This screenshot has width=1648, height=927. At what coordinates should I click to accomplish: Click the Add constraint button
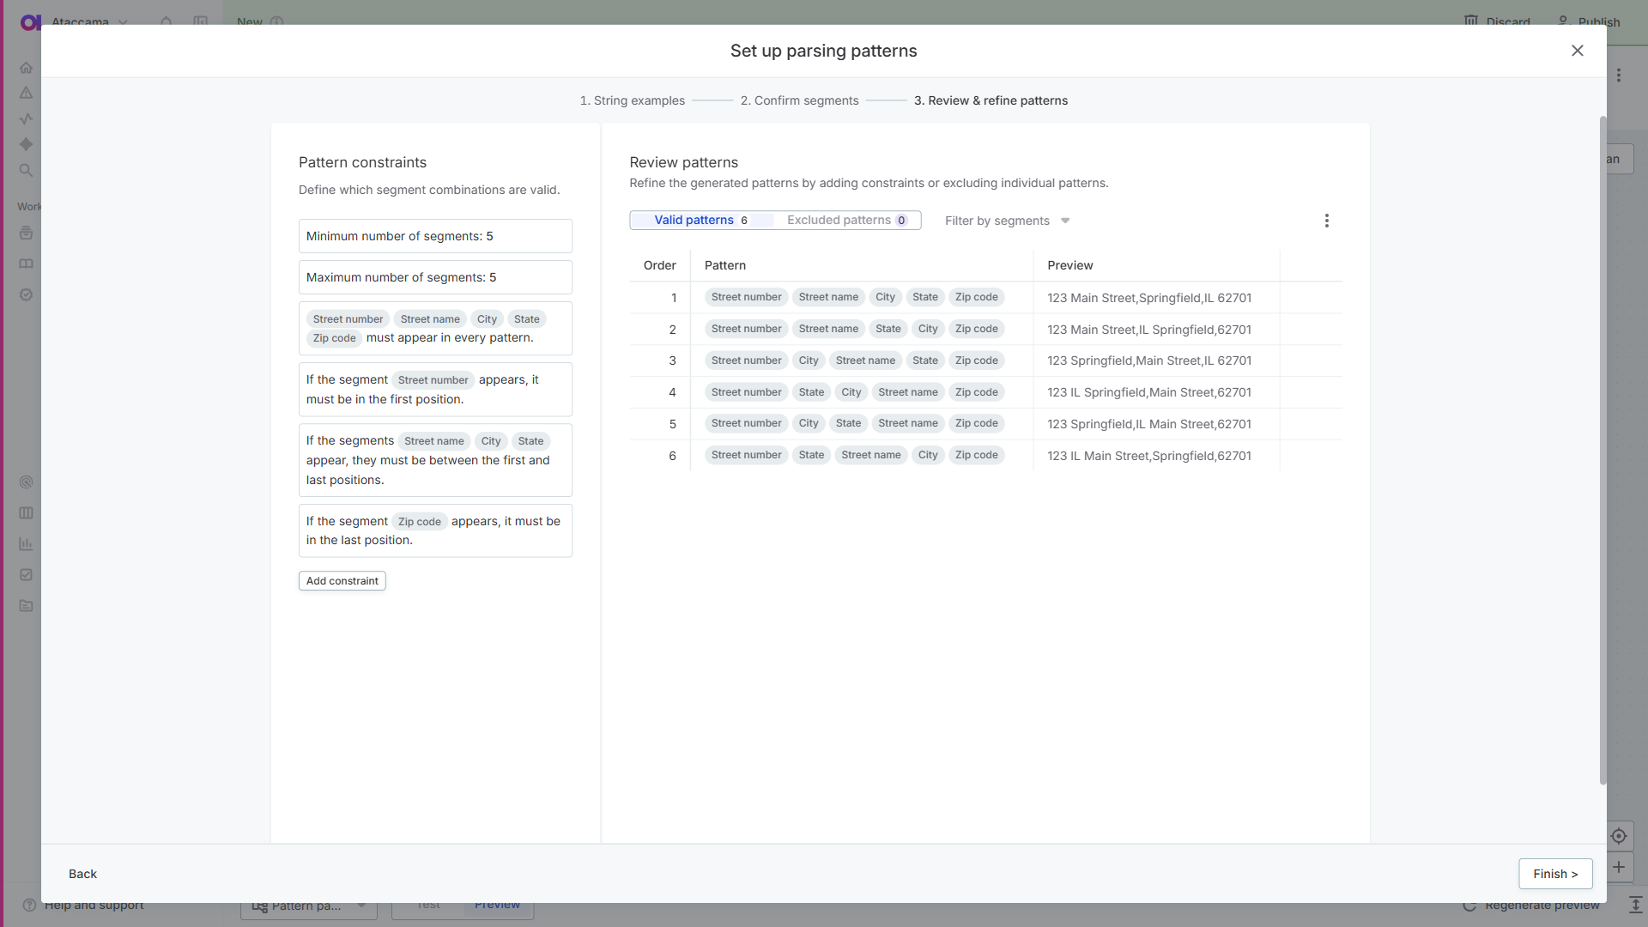pos(342,580)
